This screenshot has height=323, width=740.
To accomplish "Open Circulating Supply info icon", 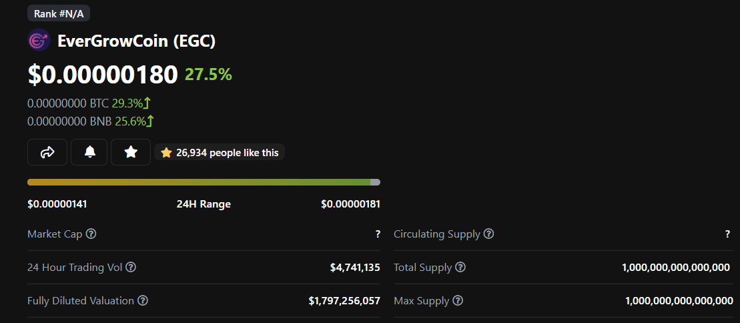I will pos(489,234).
